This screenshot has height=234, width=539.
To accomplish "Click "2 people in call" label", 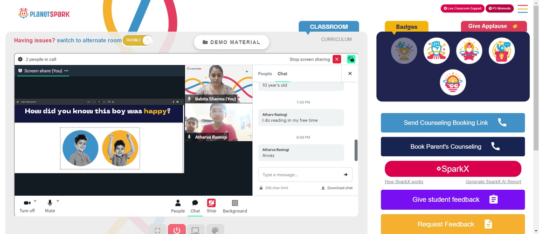I will coord(41,59).
